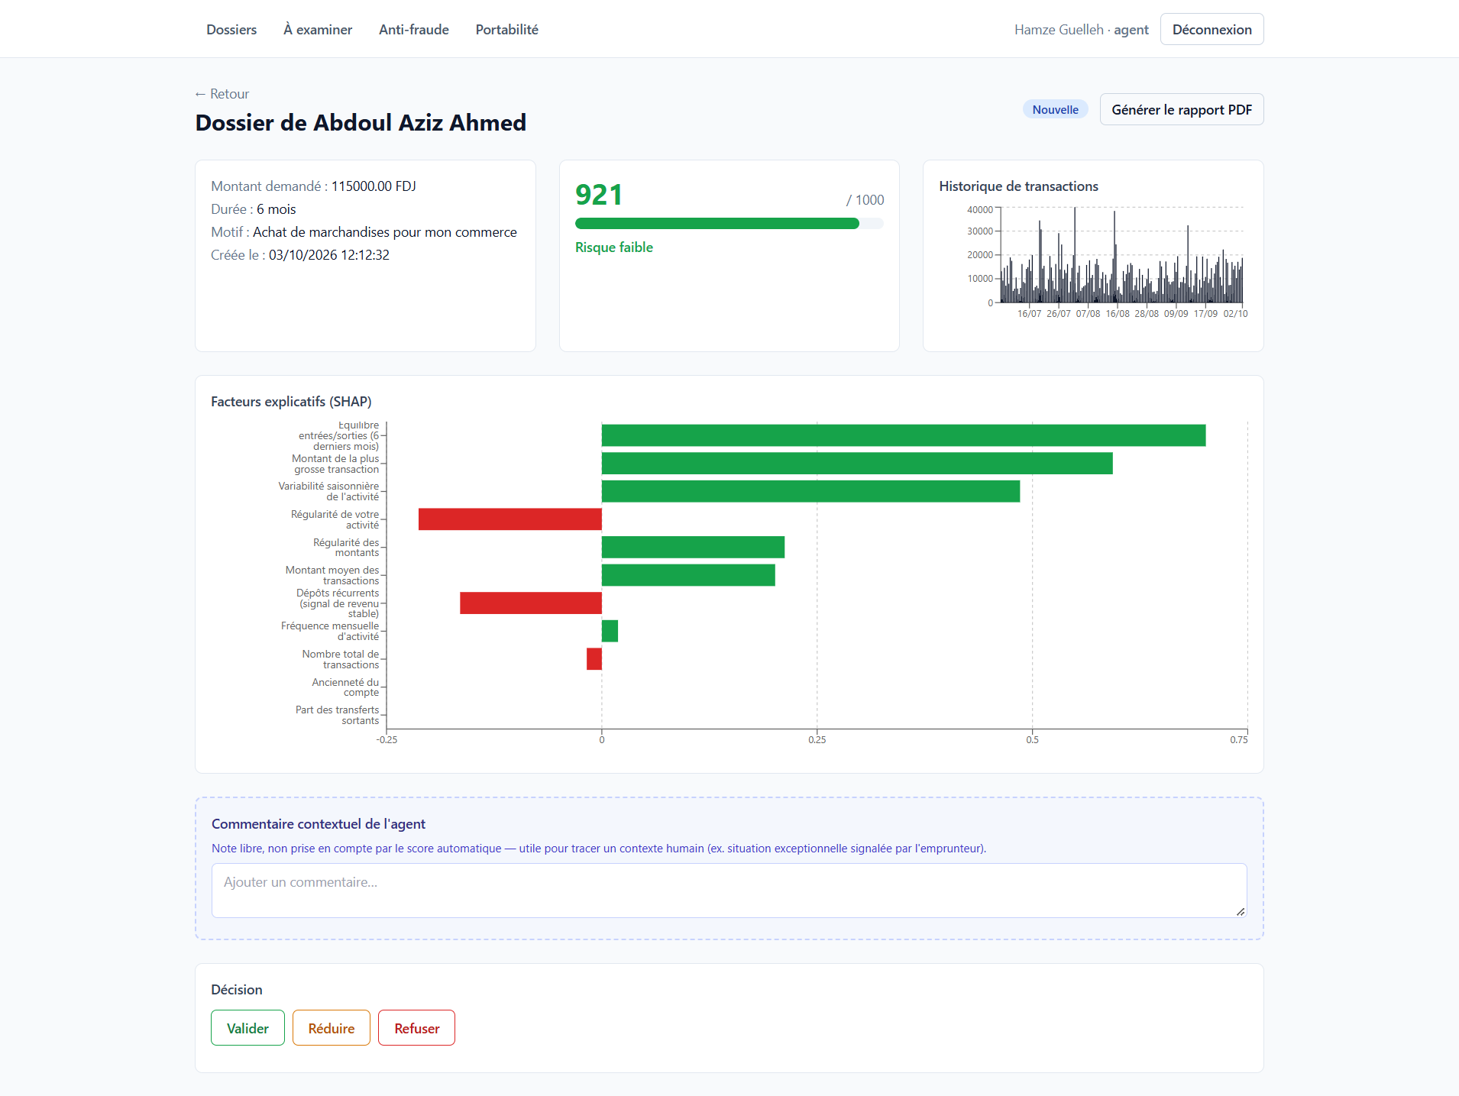Go to À examiner section

(x=318, y=30)
